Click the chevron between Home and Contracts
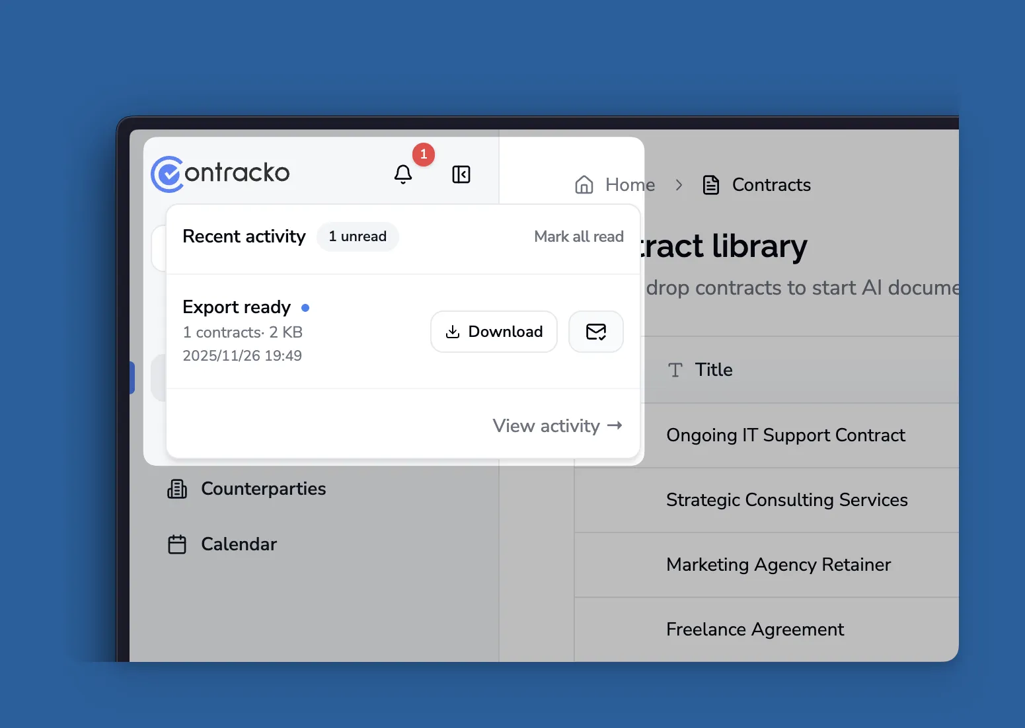This screenshot has width=1025, height=728. (679, 185)
